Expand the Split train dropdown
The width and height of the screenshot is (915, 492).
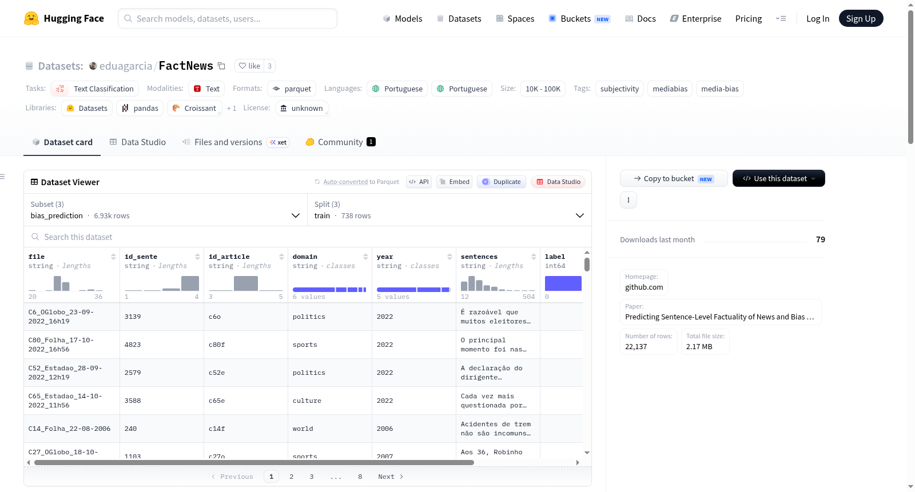(449, 210)
